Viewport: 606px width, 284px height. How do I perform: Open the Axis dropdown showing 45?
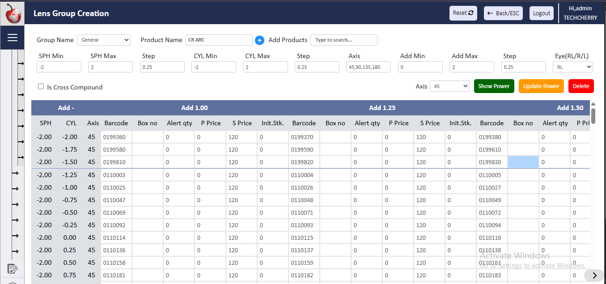tap(449, 86)
